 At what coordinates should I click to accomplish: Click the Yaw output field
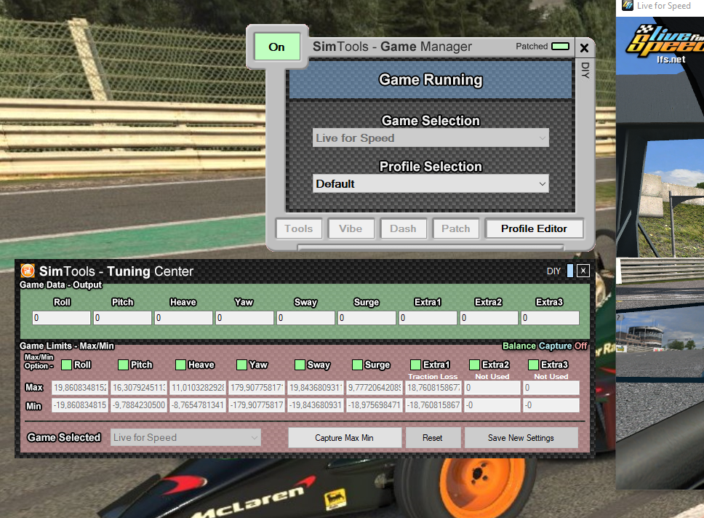pyautogui.click(x=244, y=318)
